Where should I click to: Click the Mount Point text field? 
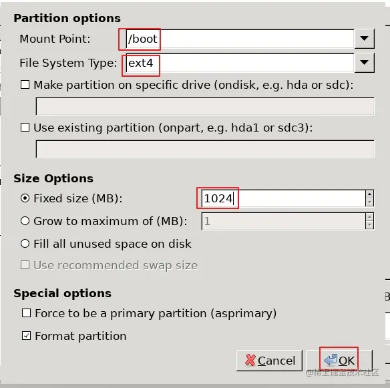click(240, 39)
